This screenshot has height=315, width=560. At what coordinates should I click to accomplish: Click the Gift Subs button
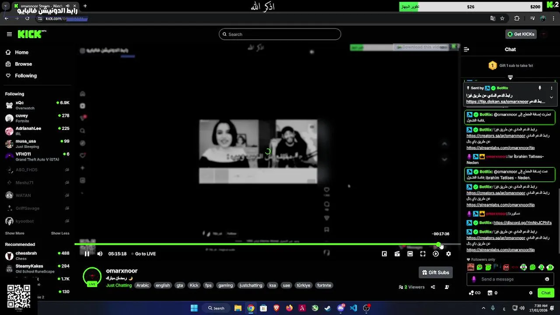pos(435,273)
